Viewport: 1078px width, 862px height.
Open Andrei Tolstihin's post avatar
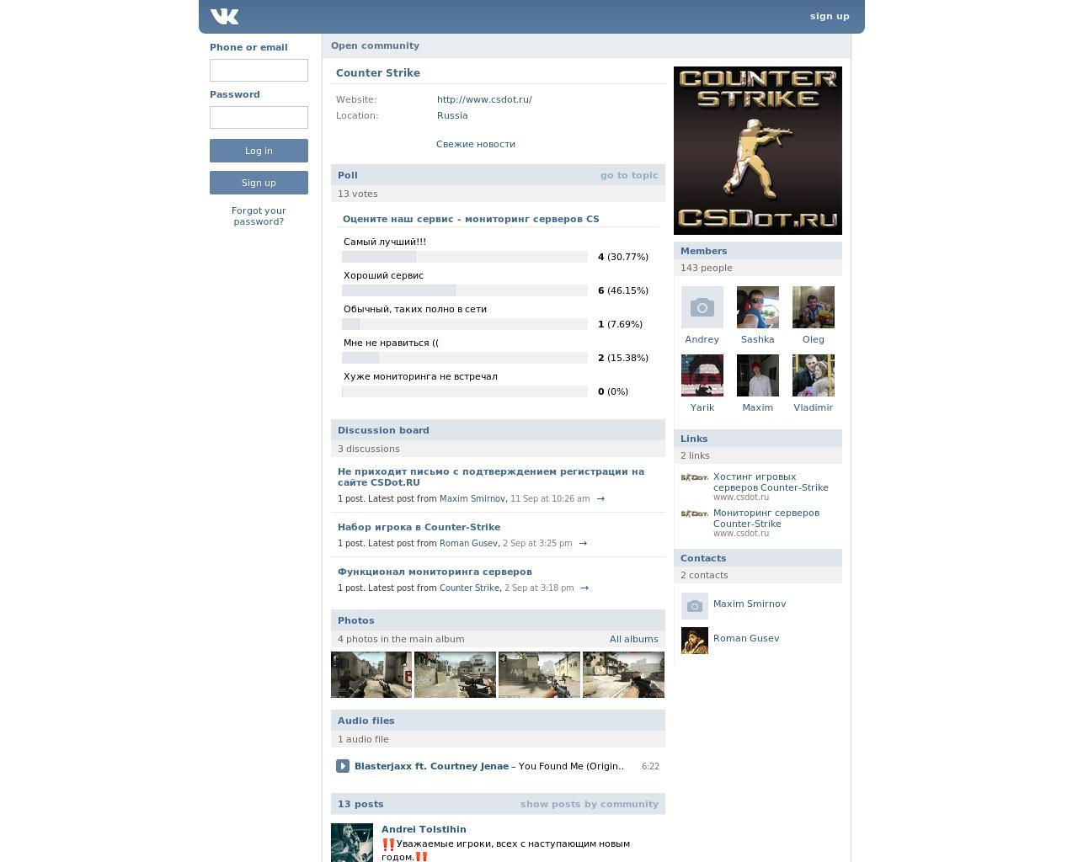pyautogui.click(x=352, y=843)
